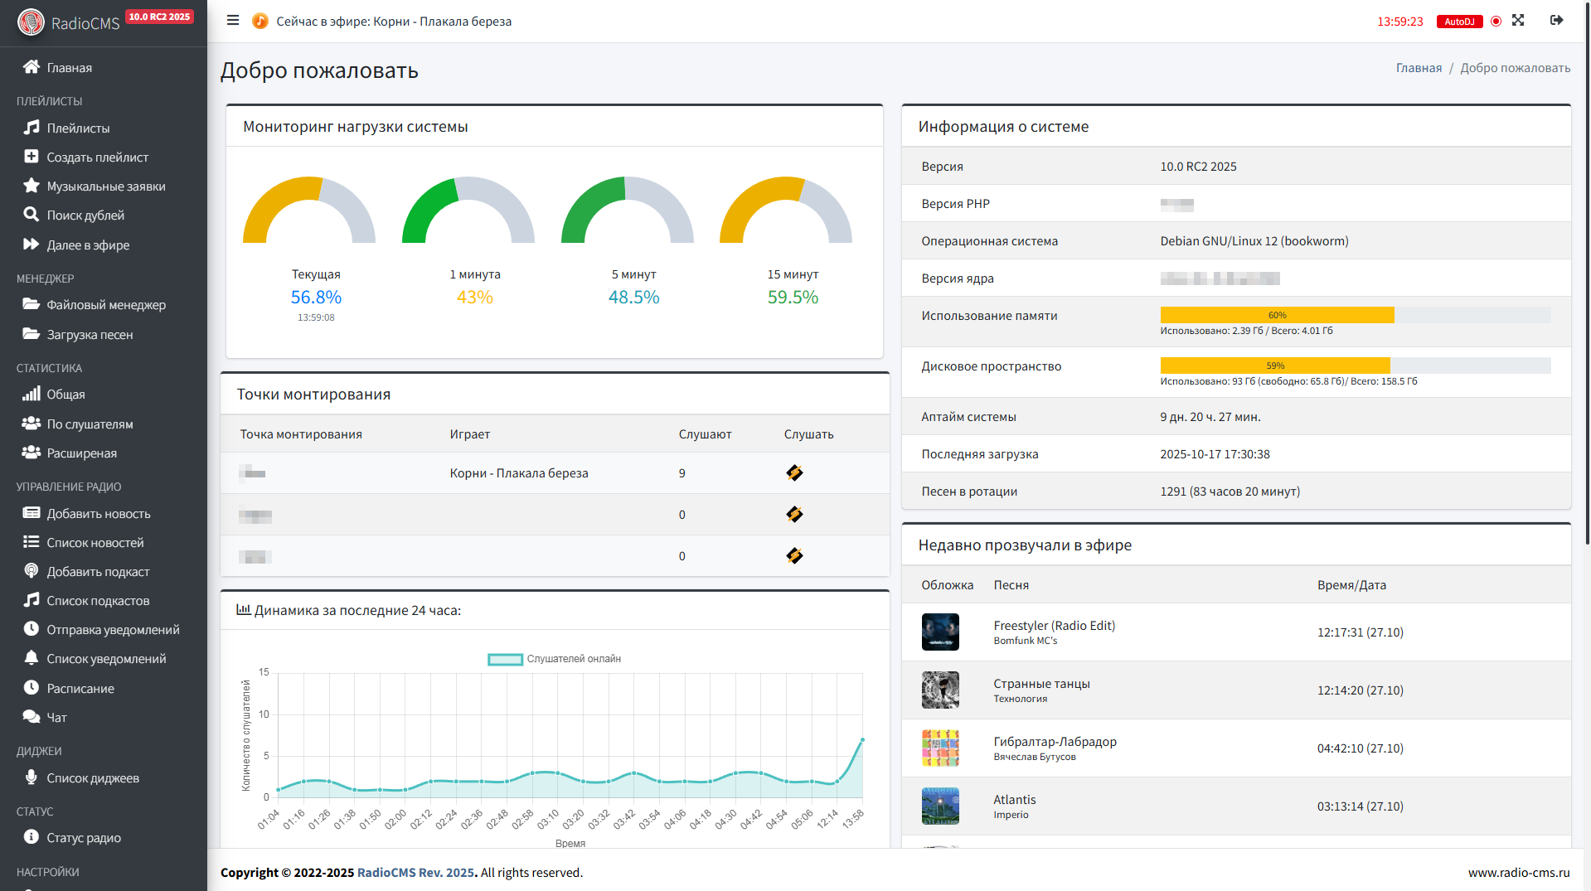This screenshot has width=1591, height=891.
Task: Go to Музыкальные заявки page
Action: point(106,186)
